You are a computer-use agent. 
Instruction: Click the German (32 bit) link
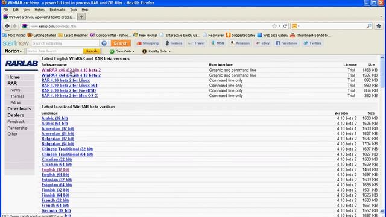click(x=56, y=210)
